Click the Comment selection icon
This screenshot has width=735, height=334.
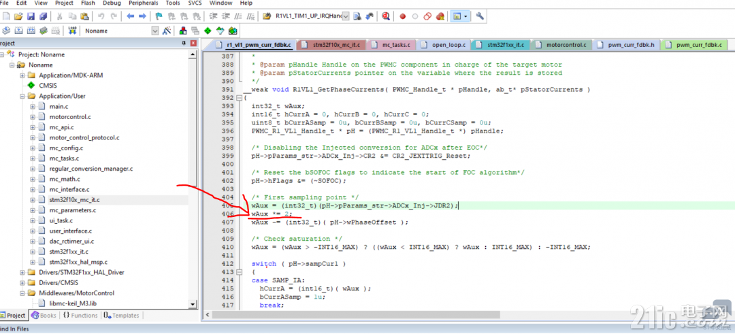pos(238,16)
